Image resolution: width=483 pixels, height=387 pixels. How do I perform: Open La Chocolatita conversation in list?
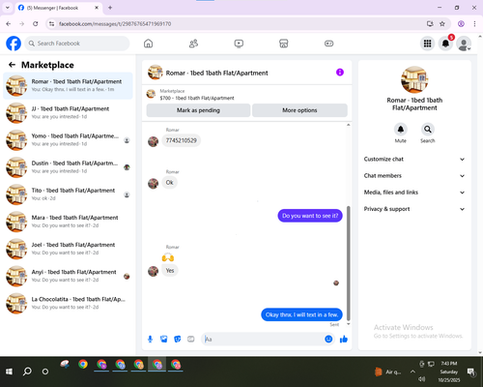[x=68, y=303]
